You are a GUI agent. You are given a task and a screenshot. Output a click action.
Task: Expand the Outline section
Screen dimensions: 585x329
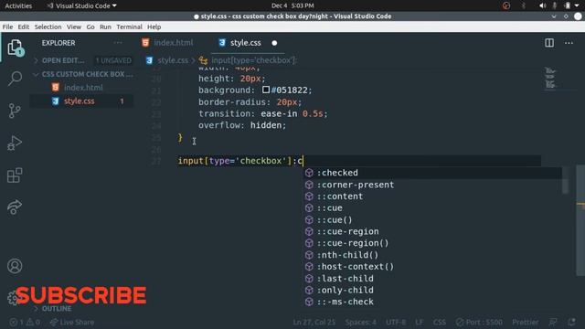[x=53, y=309]
